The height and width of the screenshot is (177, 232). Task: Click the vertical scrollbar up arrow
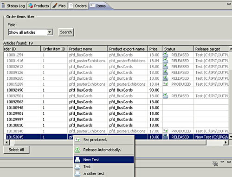tap(231, 49)
